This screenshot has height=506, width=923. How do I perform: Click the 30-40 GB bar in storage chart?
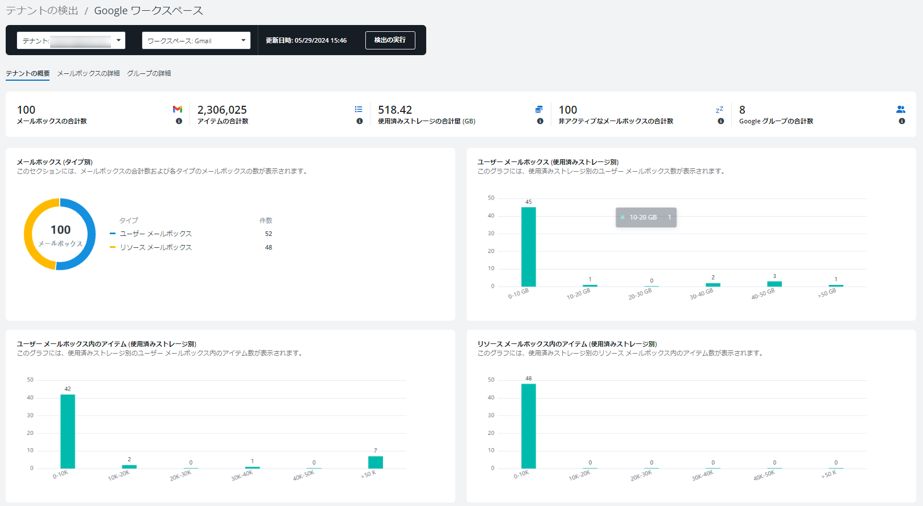(713, 285)
